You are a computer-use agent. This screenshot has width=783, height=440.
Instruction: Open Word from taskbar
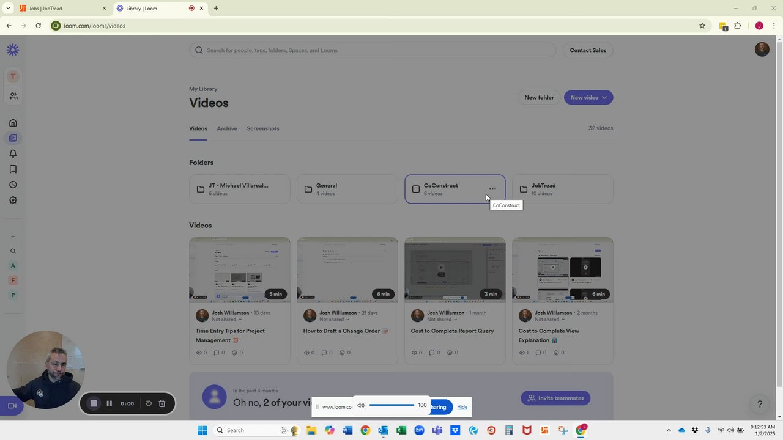point(347,430)
